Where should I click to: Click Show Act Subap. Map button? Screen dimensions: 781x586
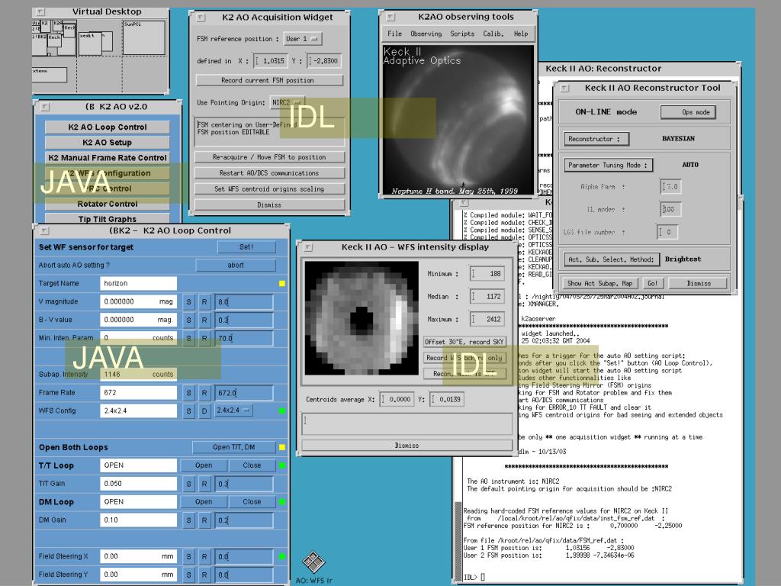(599, 284)
